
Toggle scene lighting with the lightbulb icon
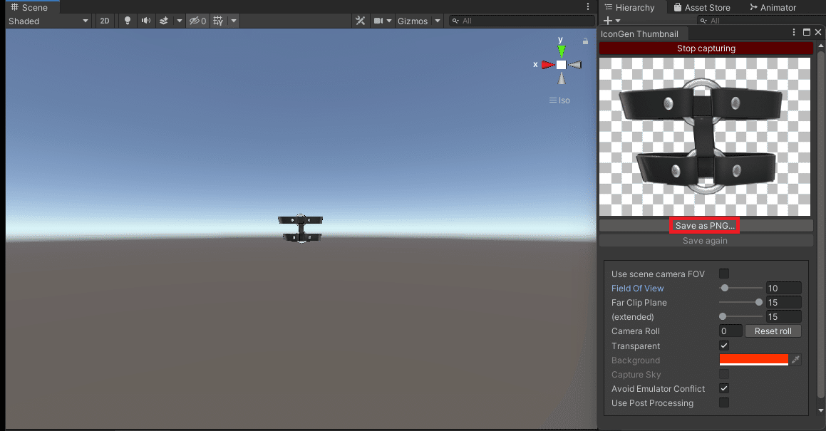coord(127,21)
